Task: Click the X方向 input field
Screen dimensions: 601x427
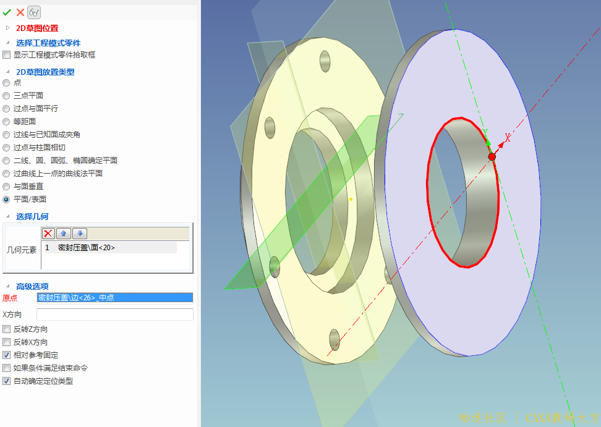Action: point(114,315)
